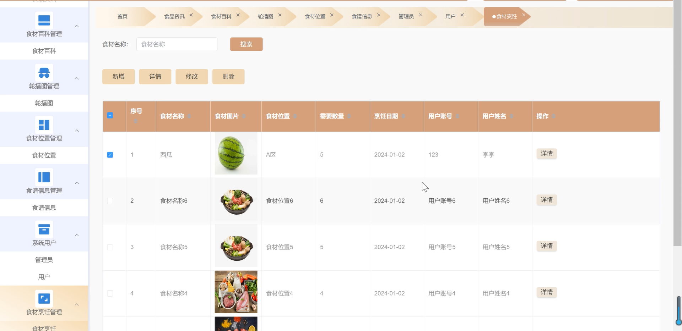Switch to the 食材百科 tab

pyautogui.click(x=221, y=16)
